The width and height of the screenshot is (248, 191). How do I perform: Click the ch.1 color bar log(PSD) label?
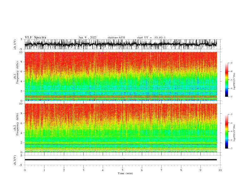coord(235,81)
